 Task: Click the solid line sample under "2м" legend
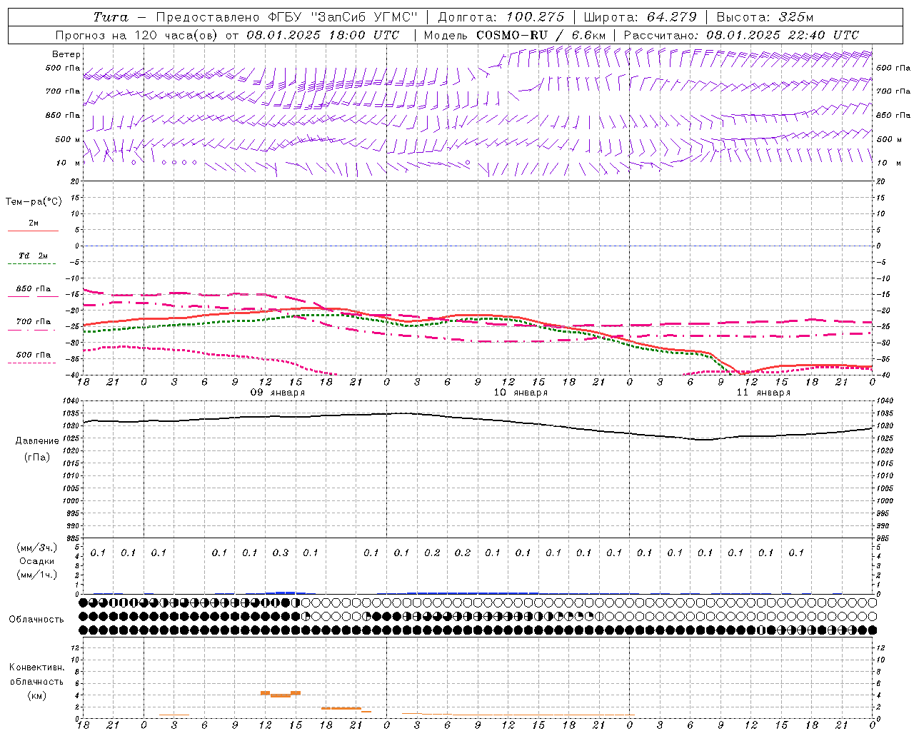(x=33, y=231)
